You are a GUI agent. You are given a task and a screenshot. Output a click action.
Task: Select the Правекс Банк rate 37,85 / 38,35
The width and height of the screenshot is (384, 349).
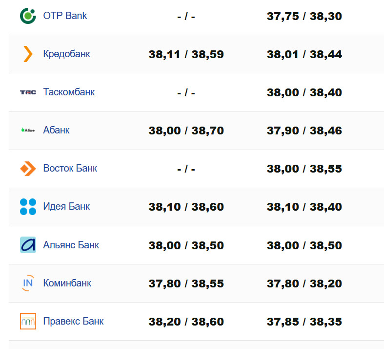pos(304,322)
